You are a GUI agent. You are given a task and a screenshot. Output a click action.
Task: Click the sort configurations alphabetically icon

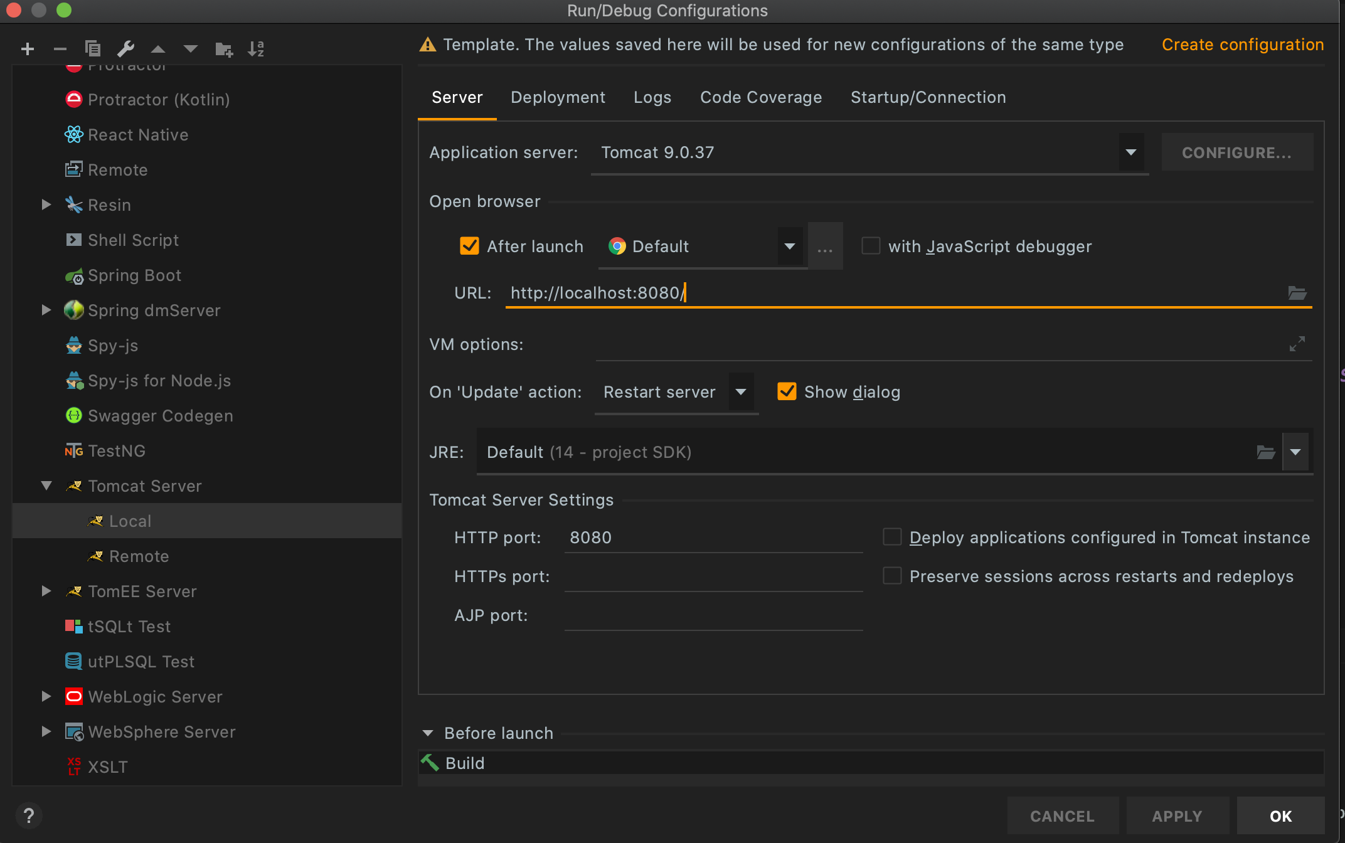click(x=256, y=49)
